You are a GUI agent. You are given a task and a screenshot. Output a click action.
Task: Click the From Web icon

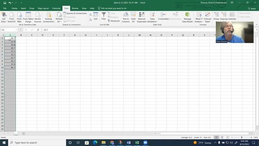[19, 17]
